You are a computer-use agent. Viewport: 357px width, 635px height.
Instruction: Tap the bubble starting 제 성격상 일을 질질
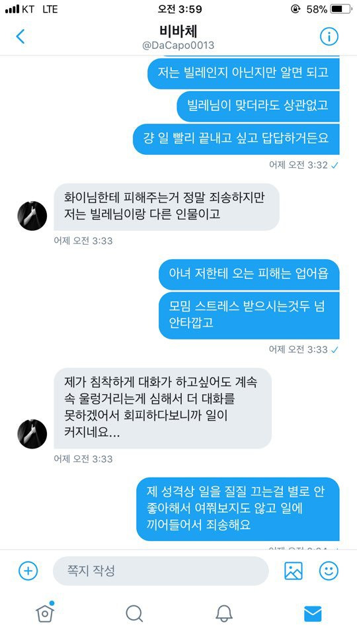click(238, 509)
